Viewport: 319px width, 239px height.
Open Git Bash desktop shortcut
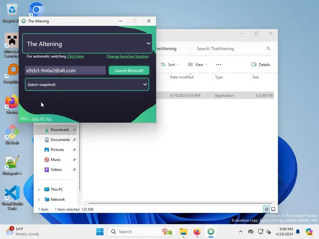(x=12, y=134)
